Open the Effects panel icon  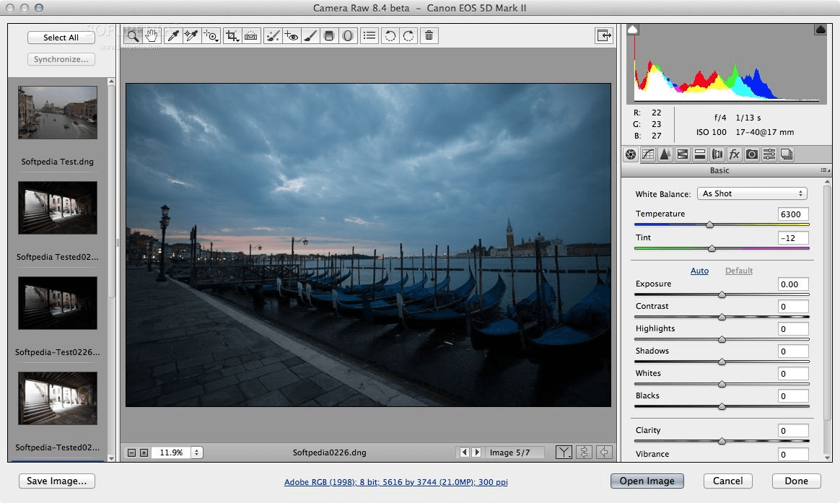pyautogui.click(x=735, y=154)
